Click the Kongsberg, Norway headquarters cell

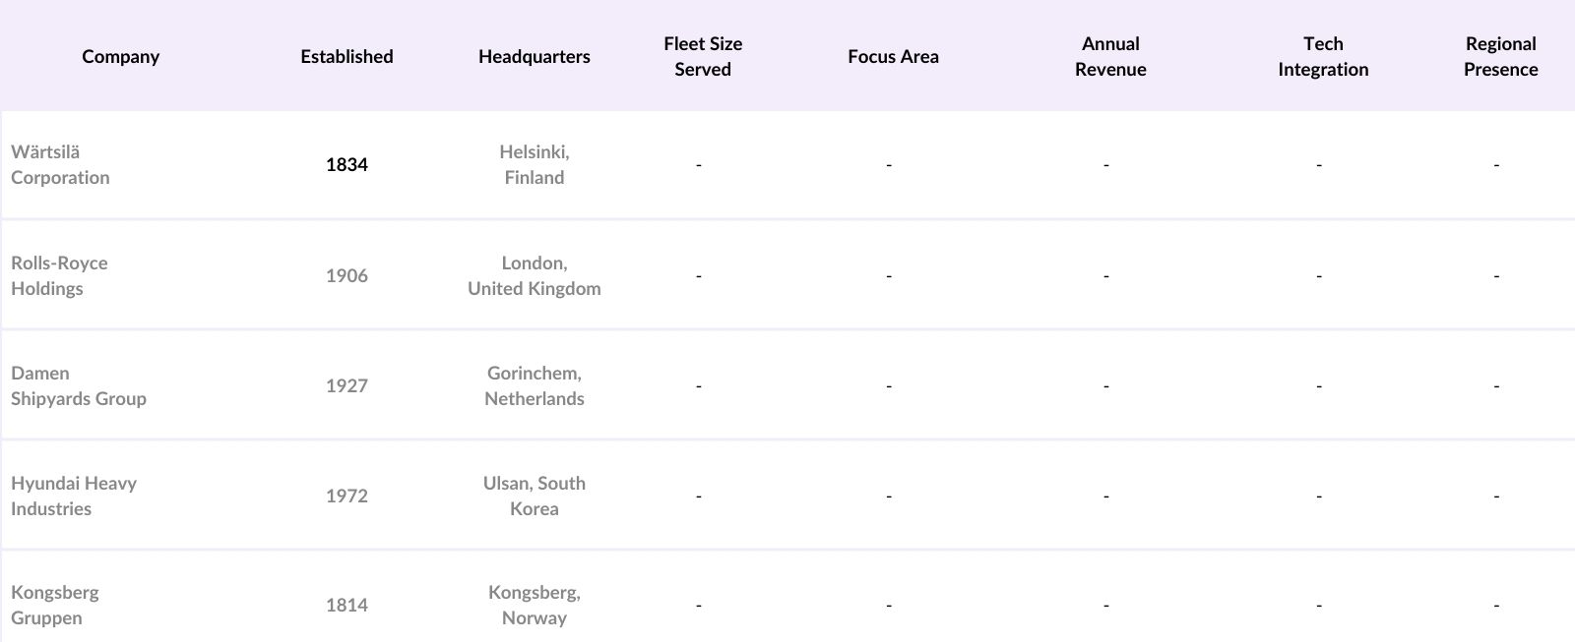(534, 606)
